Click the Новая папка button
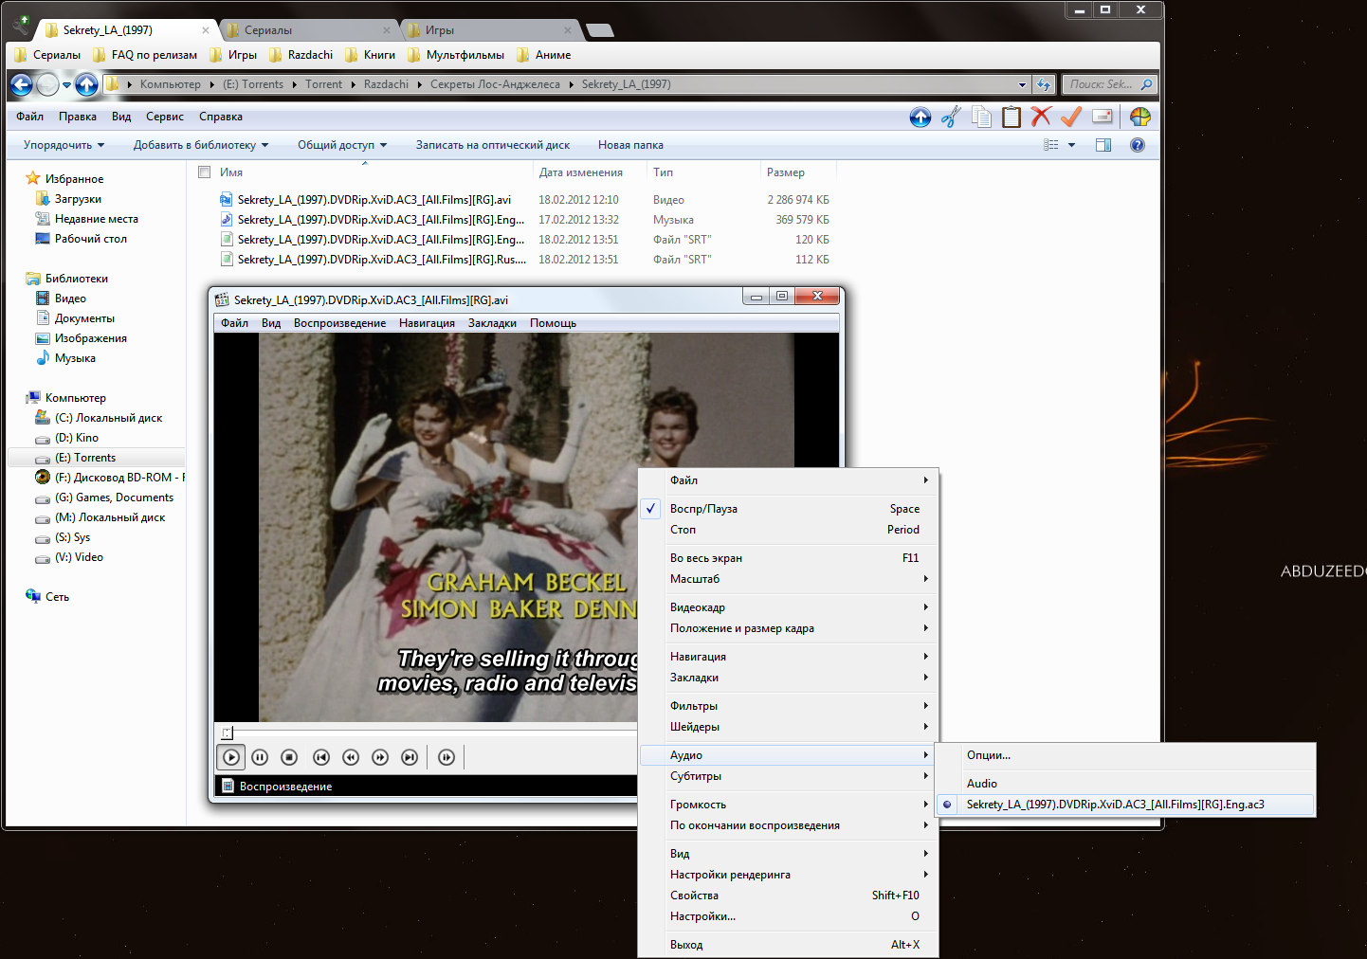Image resolution: width=1367 pixels, height=959 pixels. (x=630, y=145)
